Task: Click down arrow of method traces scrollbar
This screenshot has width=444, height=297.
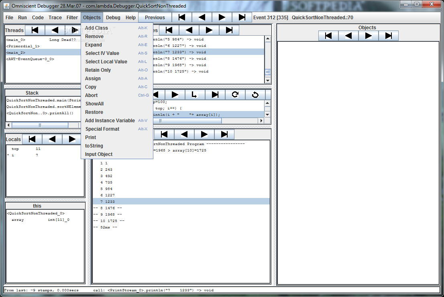Action: coord(268,81)
